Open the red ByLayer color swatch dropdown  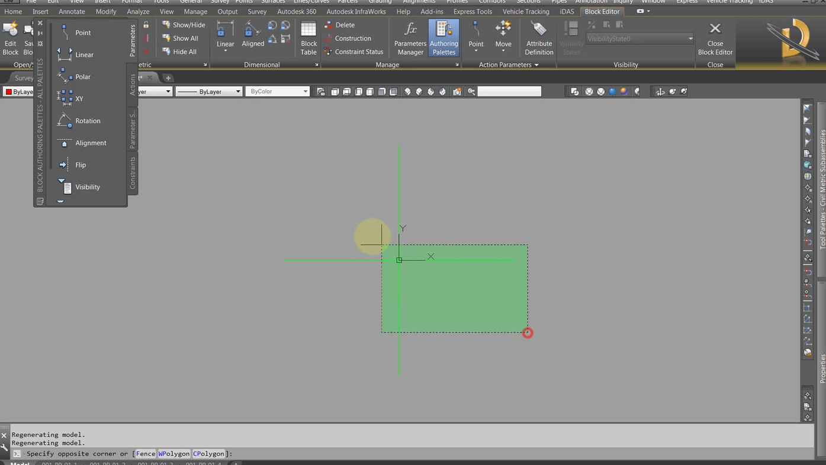tap(19, 92)
